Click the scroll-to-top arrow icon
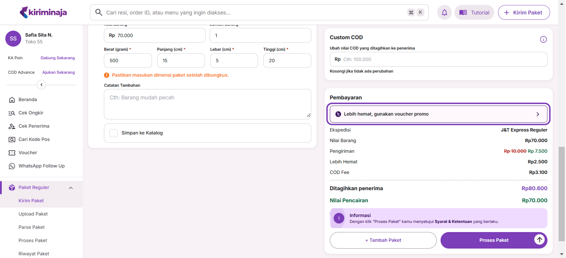 coord(539,240)
